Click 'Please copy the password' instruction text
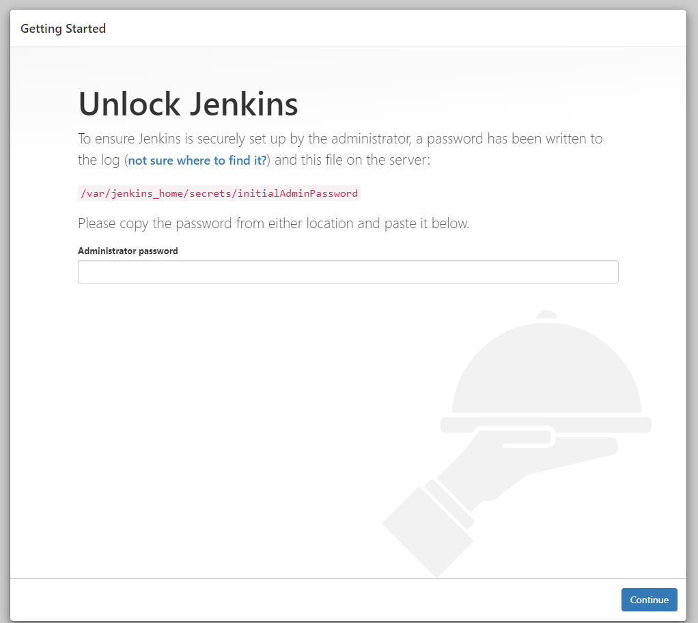The width and height of the screenshot is (698, 623). pos(273,223)
